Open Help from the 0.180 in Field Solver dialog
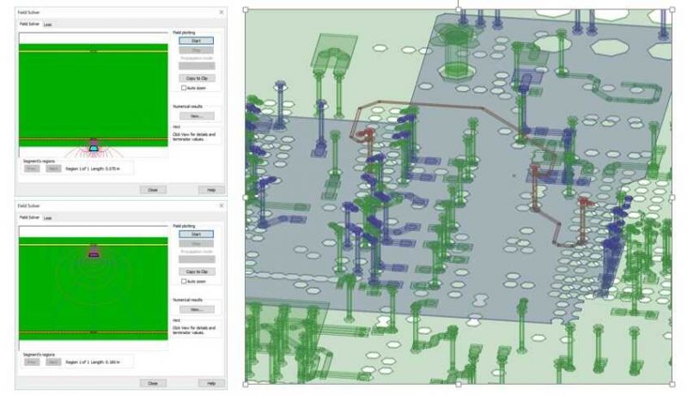Viewport: 687px width, 395px height. coord(211,383)
